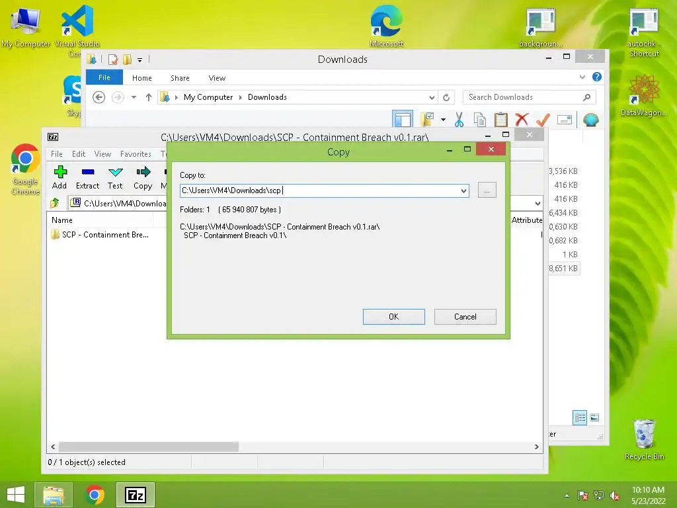Expand the Explorer address bar history dropdown

click(x=432, y=97)
